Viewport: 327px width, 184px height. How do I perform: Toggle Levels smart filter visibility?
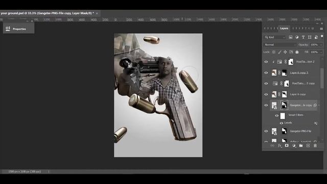click(x=282, y=123)
